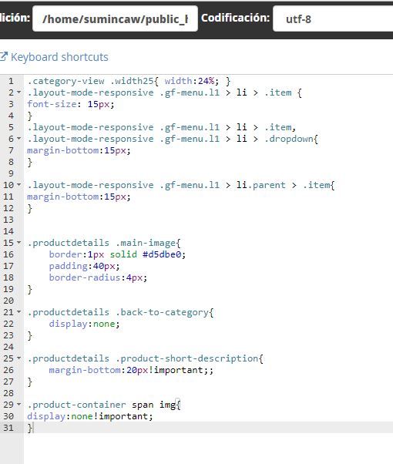Screen dimensions: 393x464
Task: Click the external-link icon beside Keyboard shortcuts
Action: tap(4, 56)
